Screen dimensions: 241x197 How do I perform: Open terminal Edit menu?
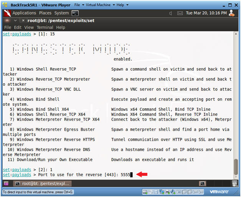coord(18,27)
